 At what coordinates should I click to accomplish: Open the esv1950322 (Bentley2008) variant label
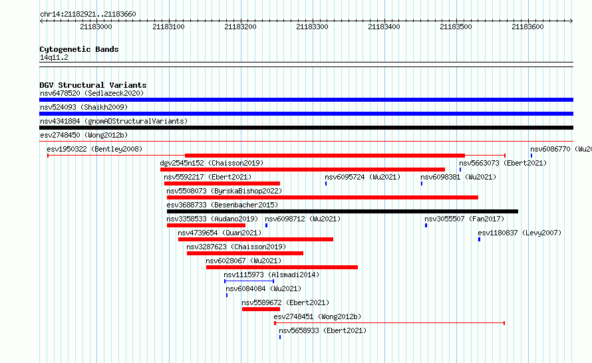[x=94, y=149]
